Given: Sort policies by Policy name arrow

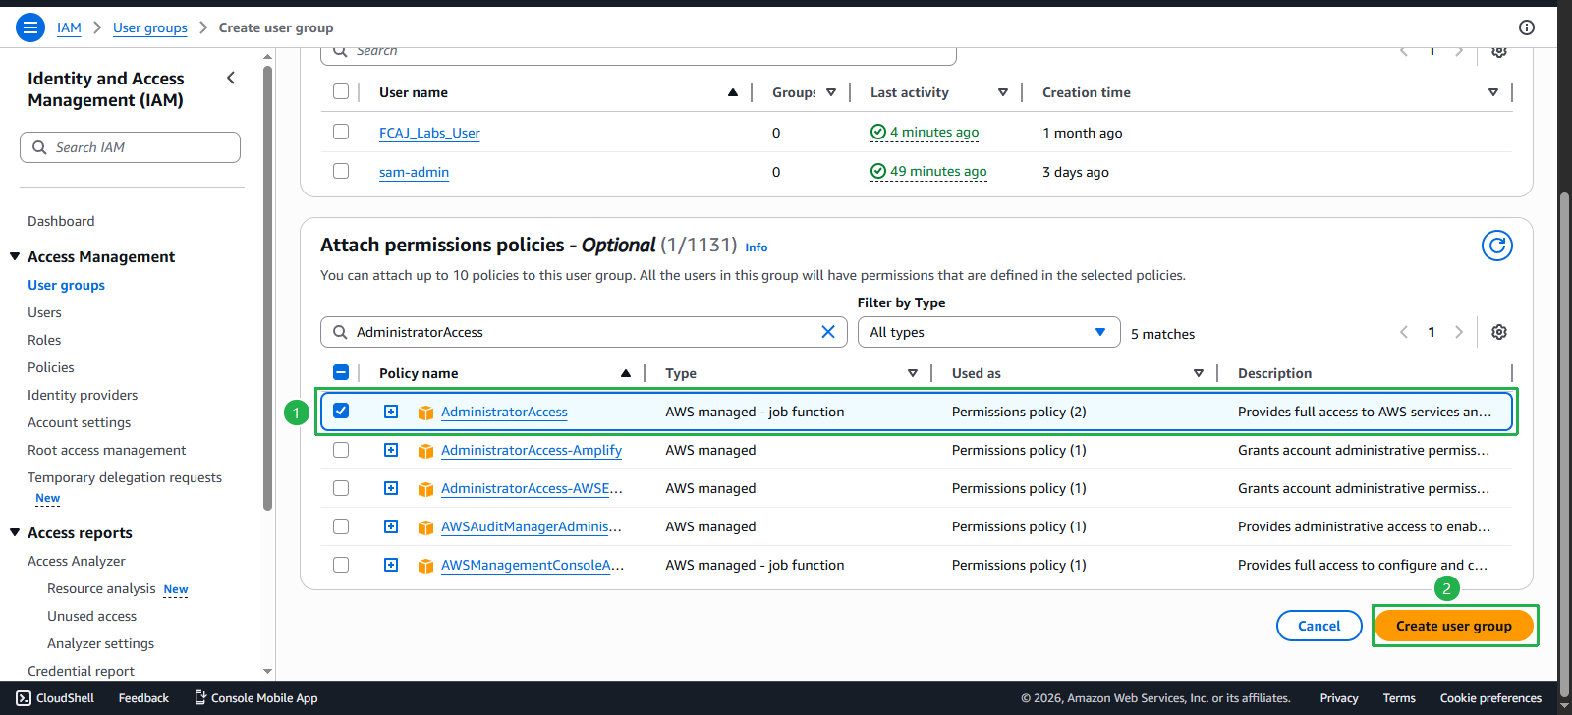Looking at the screenshot, I should pos(626,373).
